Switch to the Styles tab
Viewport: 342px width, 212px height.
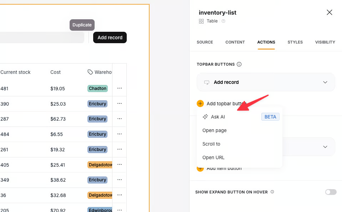(x=295, y=42)
